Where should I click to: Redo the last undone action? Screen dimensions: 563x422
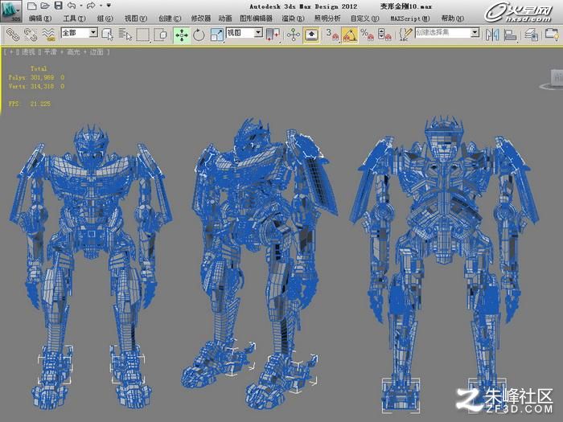[91, 6]
